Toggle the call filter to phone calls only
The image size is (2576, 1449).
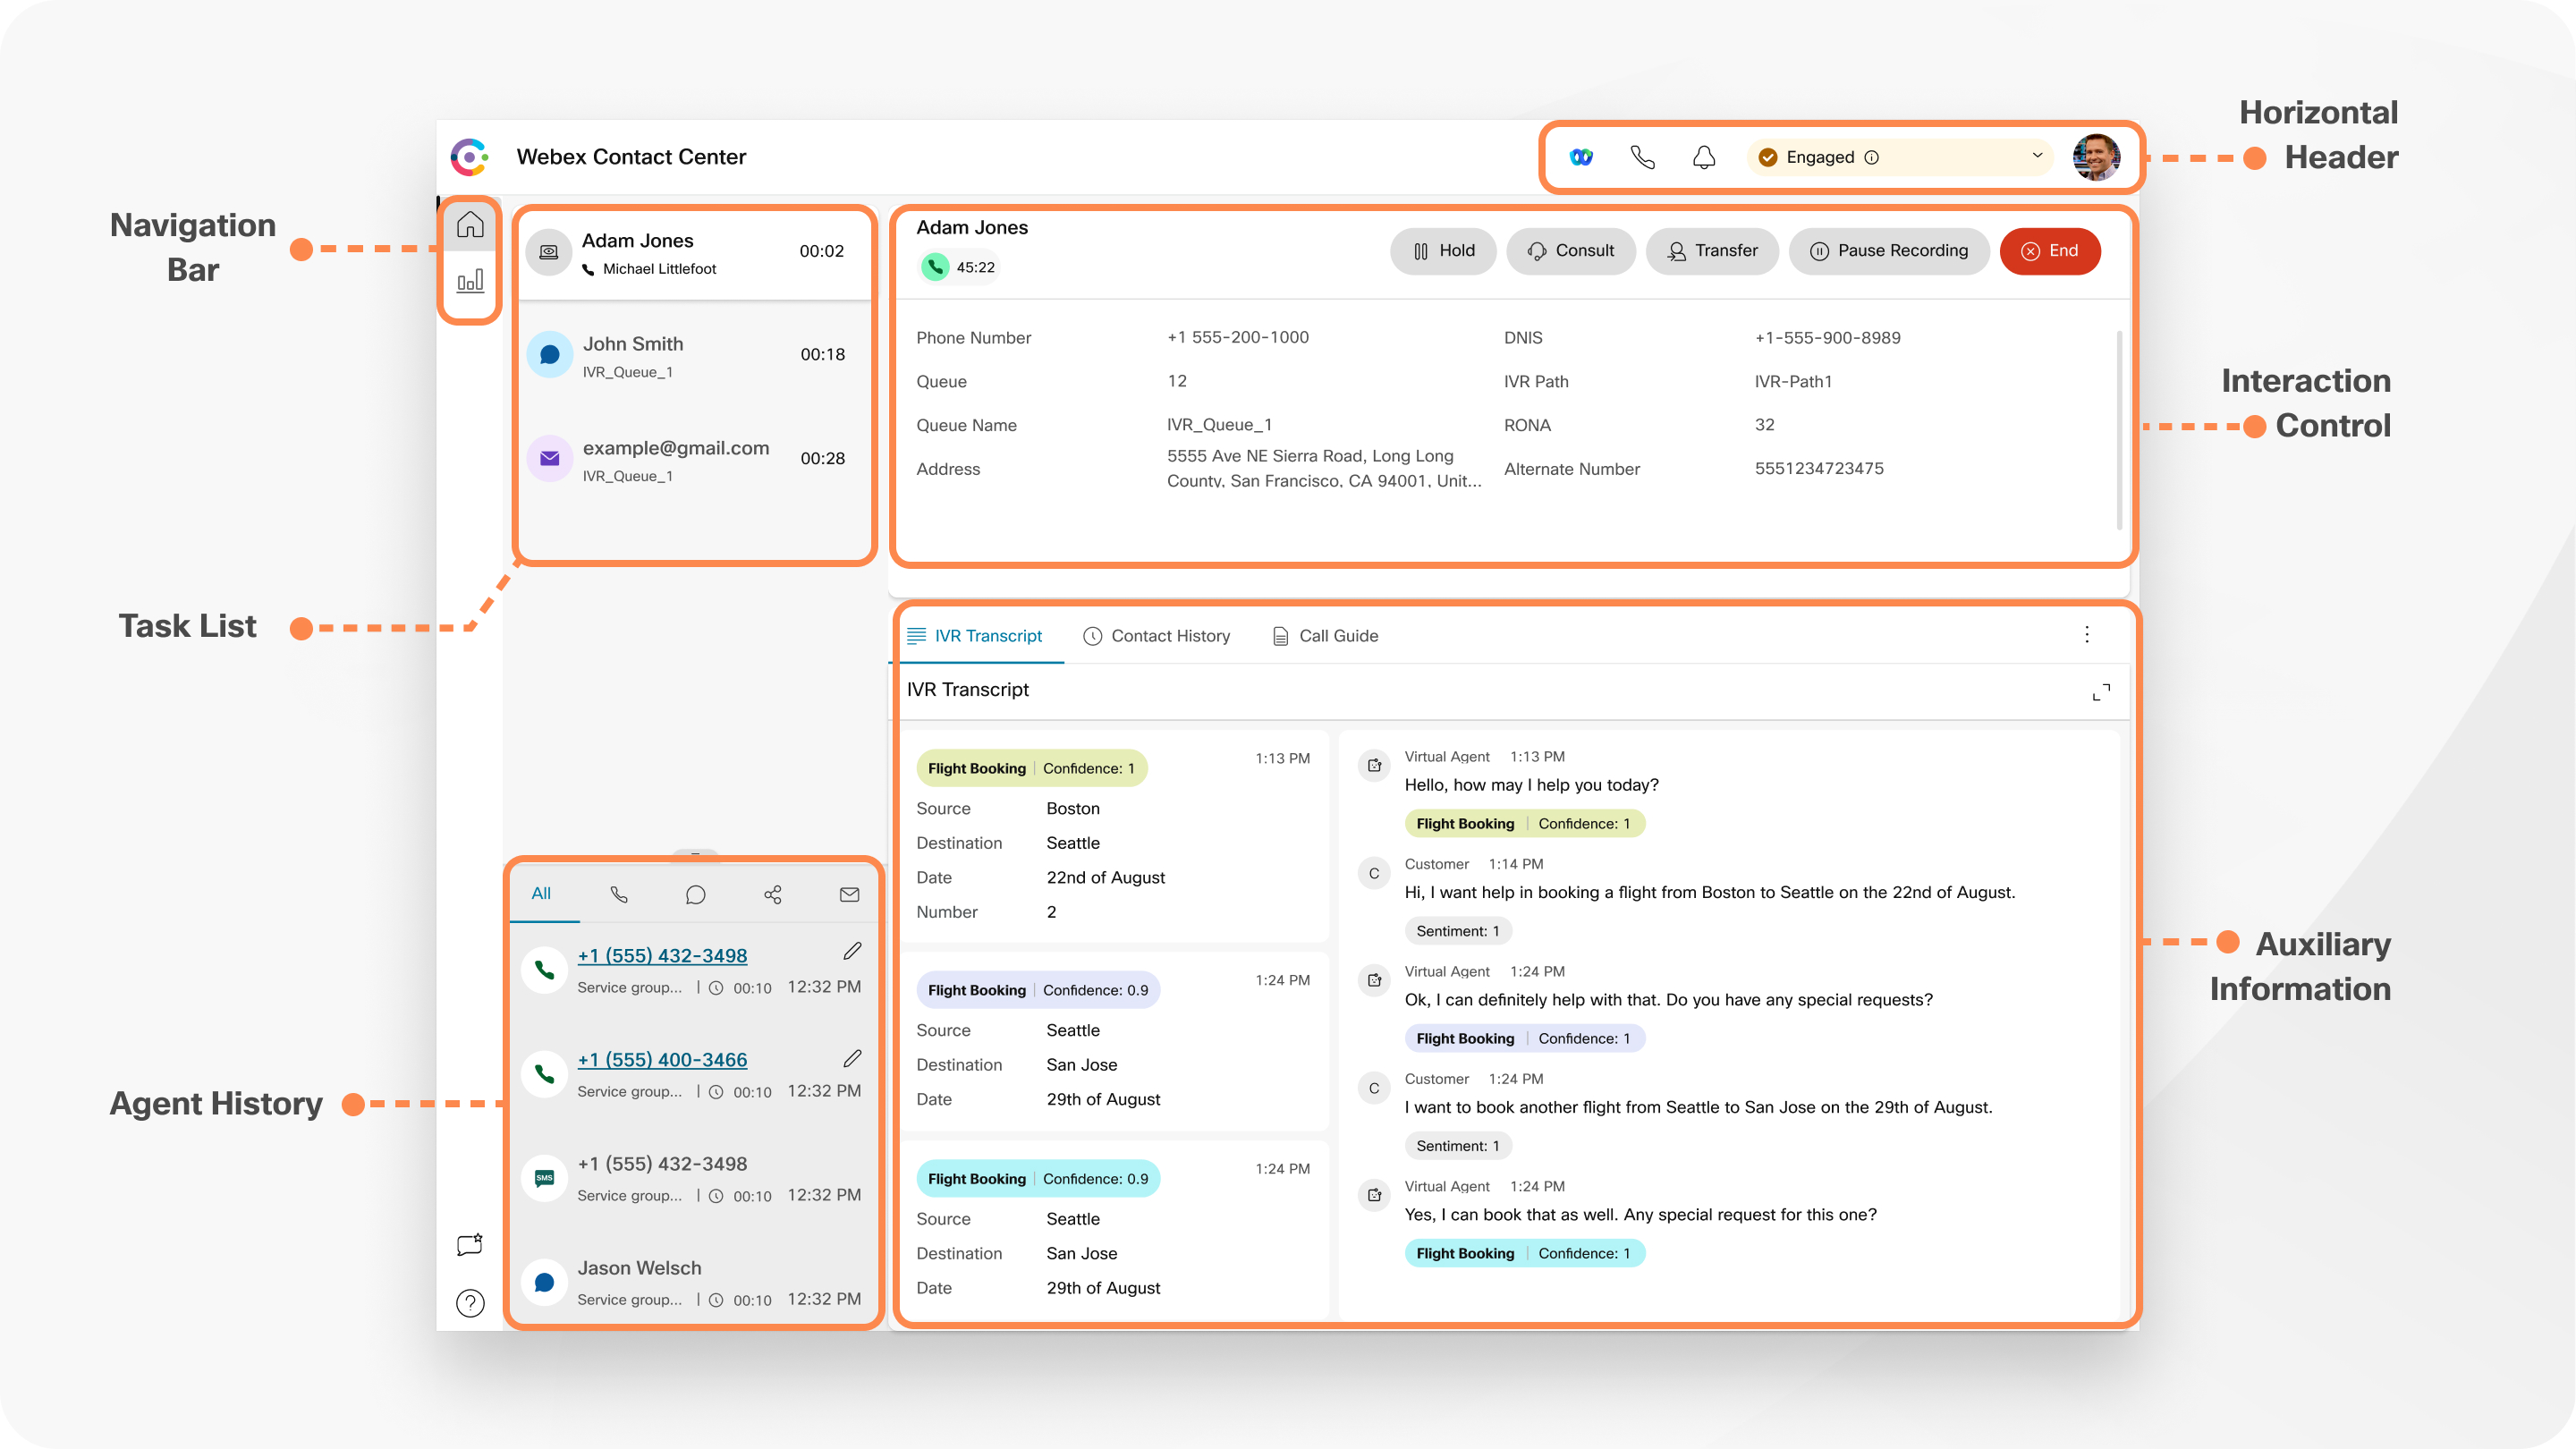(x=619, y=894)
